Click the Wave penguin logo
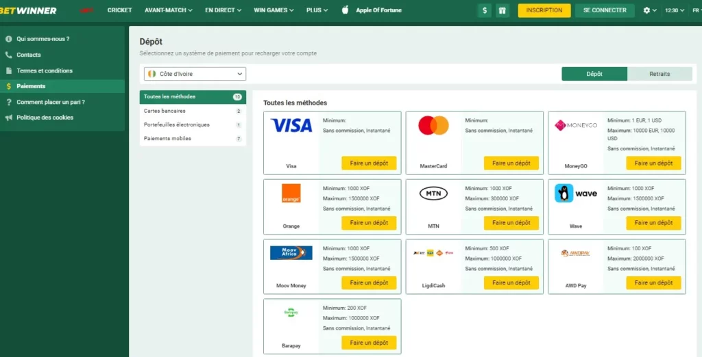Image resolution: width=702 pixels, height=357 pixels. click(x=576, y=194)
